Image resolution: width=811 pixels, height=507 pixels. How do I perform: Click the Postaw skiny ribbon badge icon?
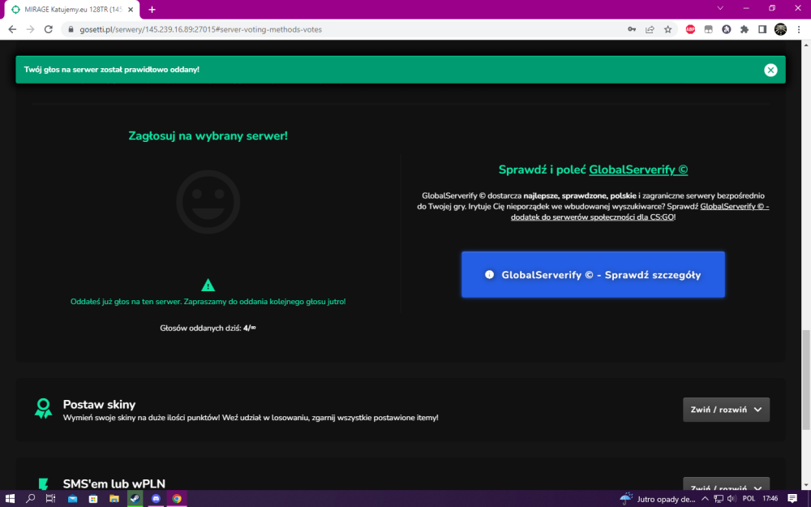(44, 409)
